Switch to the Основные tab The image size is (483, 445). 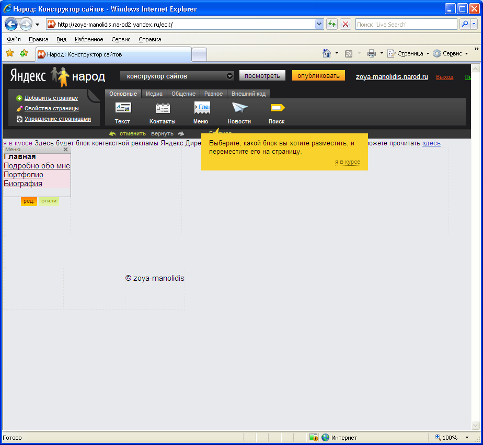tap(123, 94)
